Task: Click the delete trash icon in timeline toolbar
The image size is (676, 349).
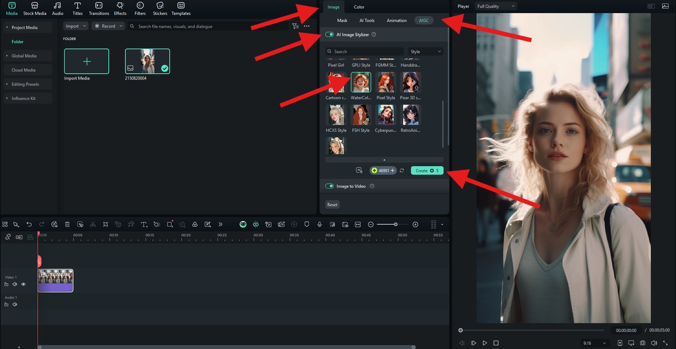Action: (x=67, y=224)
